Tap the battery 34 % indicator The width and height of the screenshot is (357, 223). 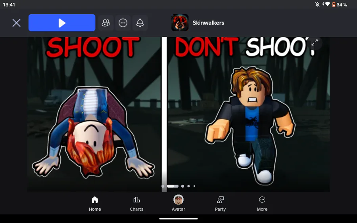[340, 4]
